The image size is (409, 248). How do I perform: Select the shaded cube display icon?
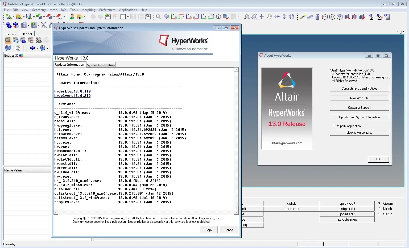point(340,17)
